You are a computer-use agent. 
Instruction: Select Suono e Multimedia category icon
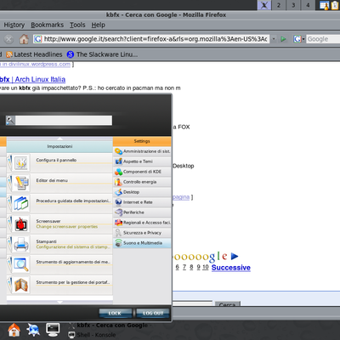(x=118, y=243)
